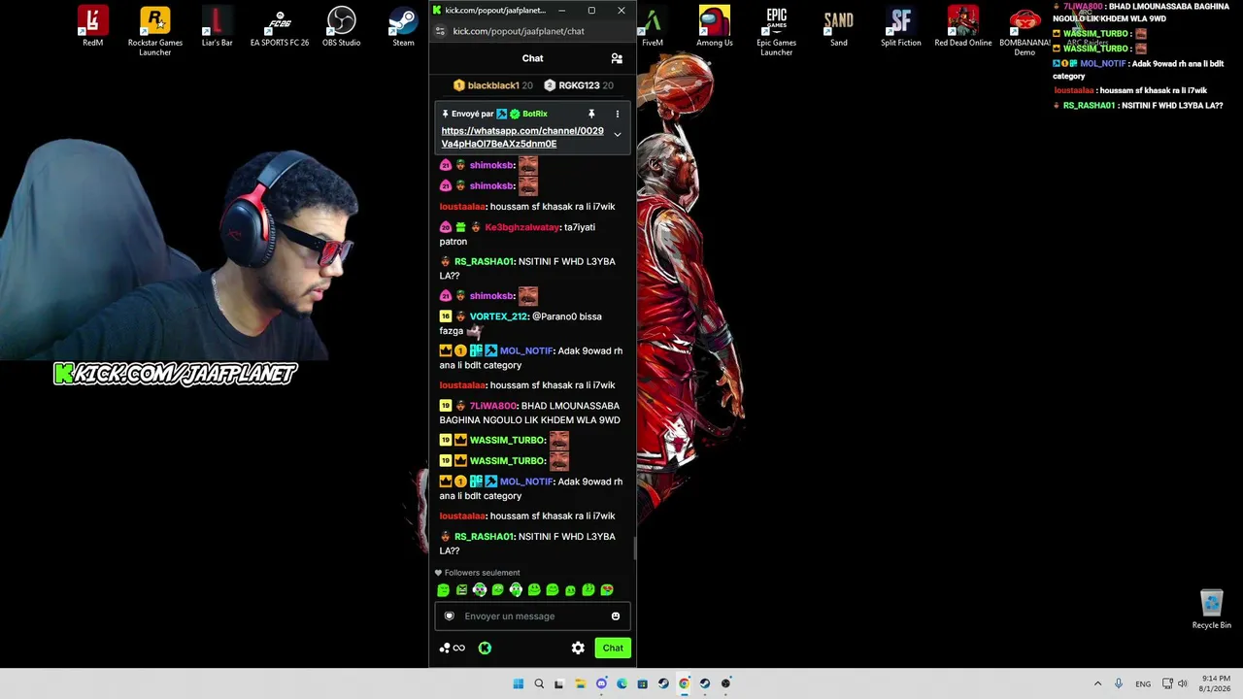Click the chat scrollbar thumb

click(635, 549)
